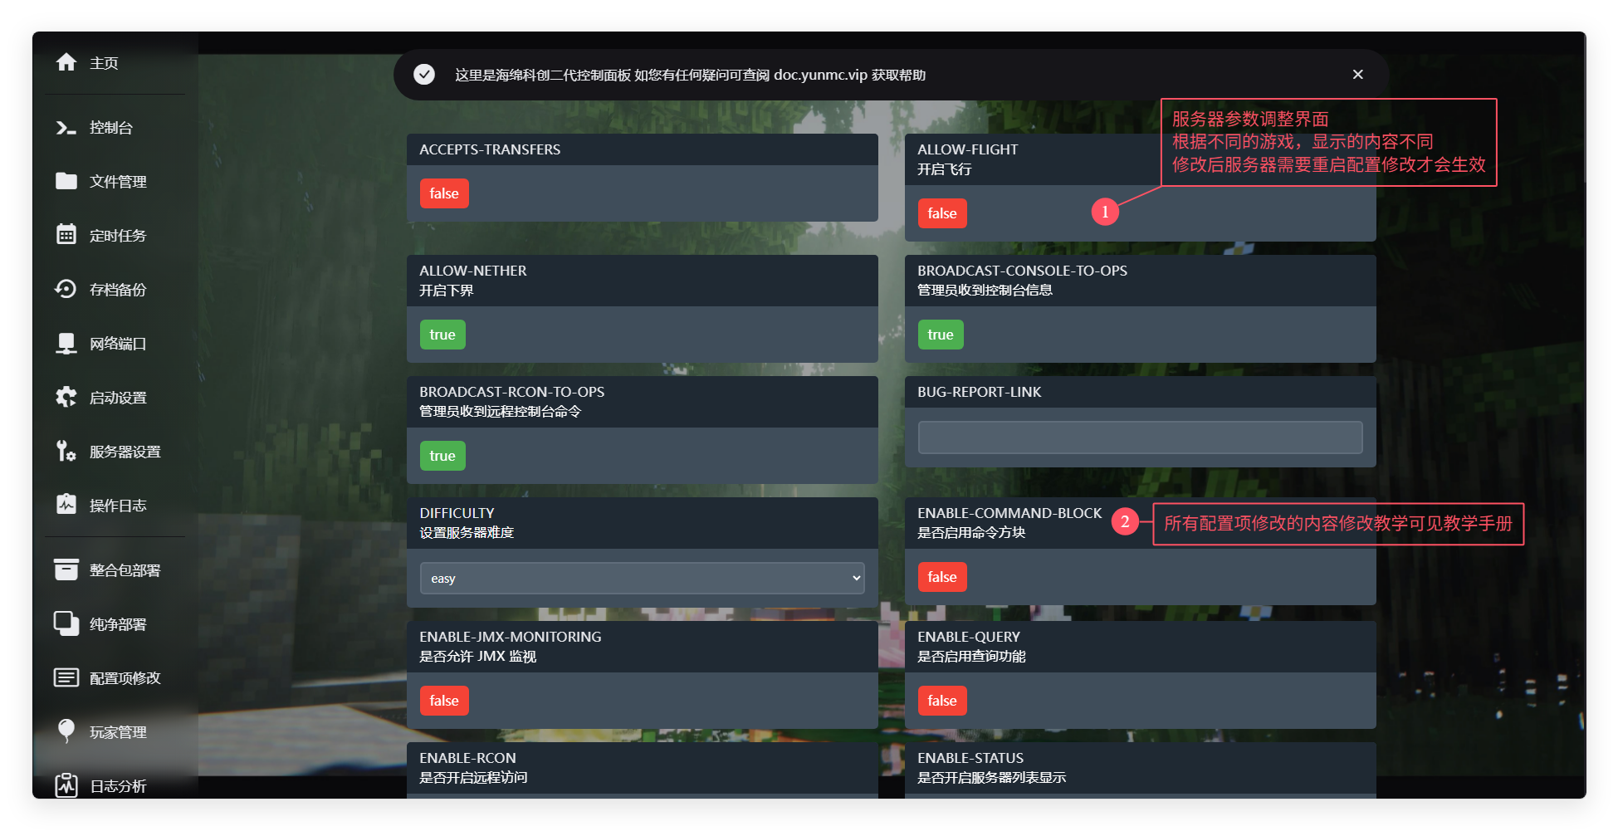Click the ENABLE-RCON setting header

tap(643, 768)
